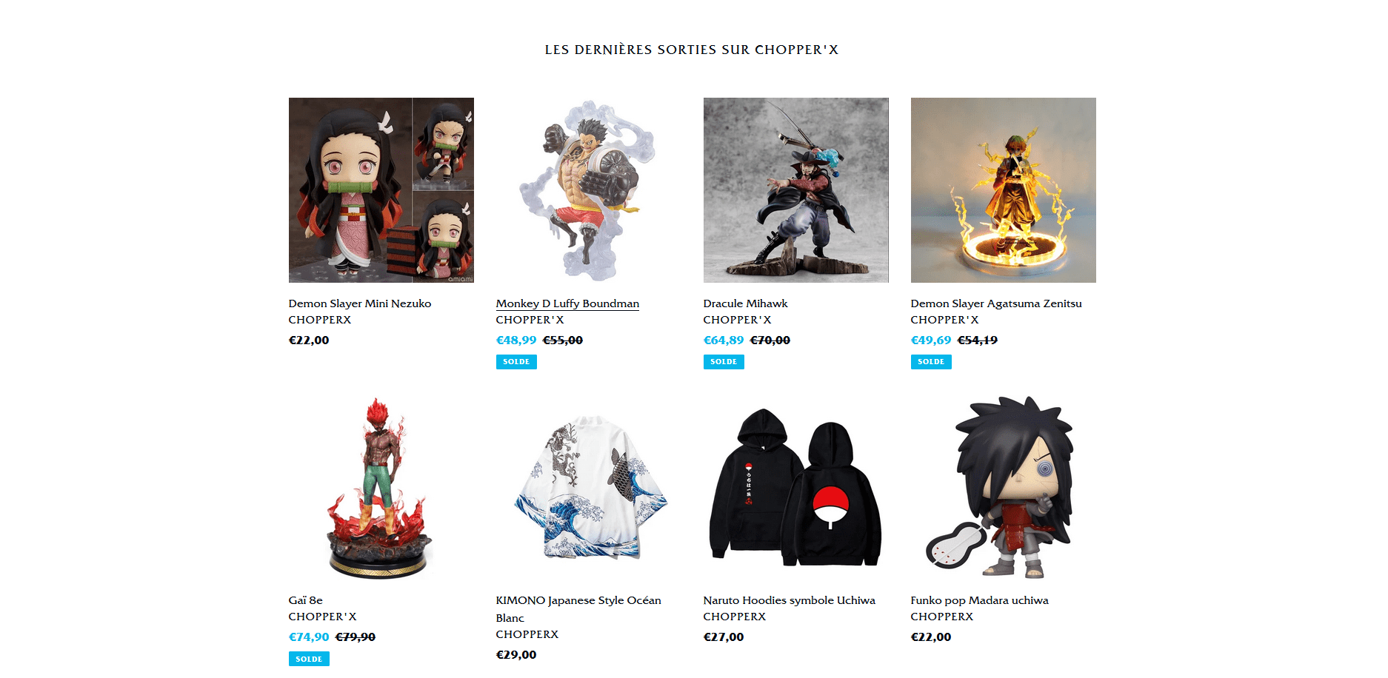This screenshot has width=1388, height=678.
Task: Click the Monkey D Luffy Boundman title link
Action: click(567, 303)
